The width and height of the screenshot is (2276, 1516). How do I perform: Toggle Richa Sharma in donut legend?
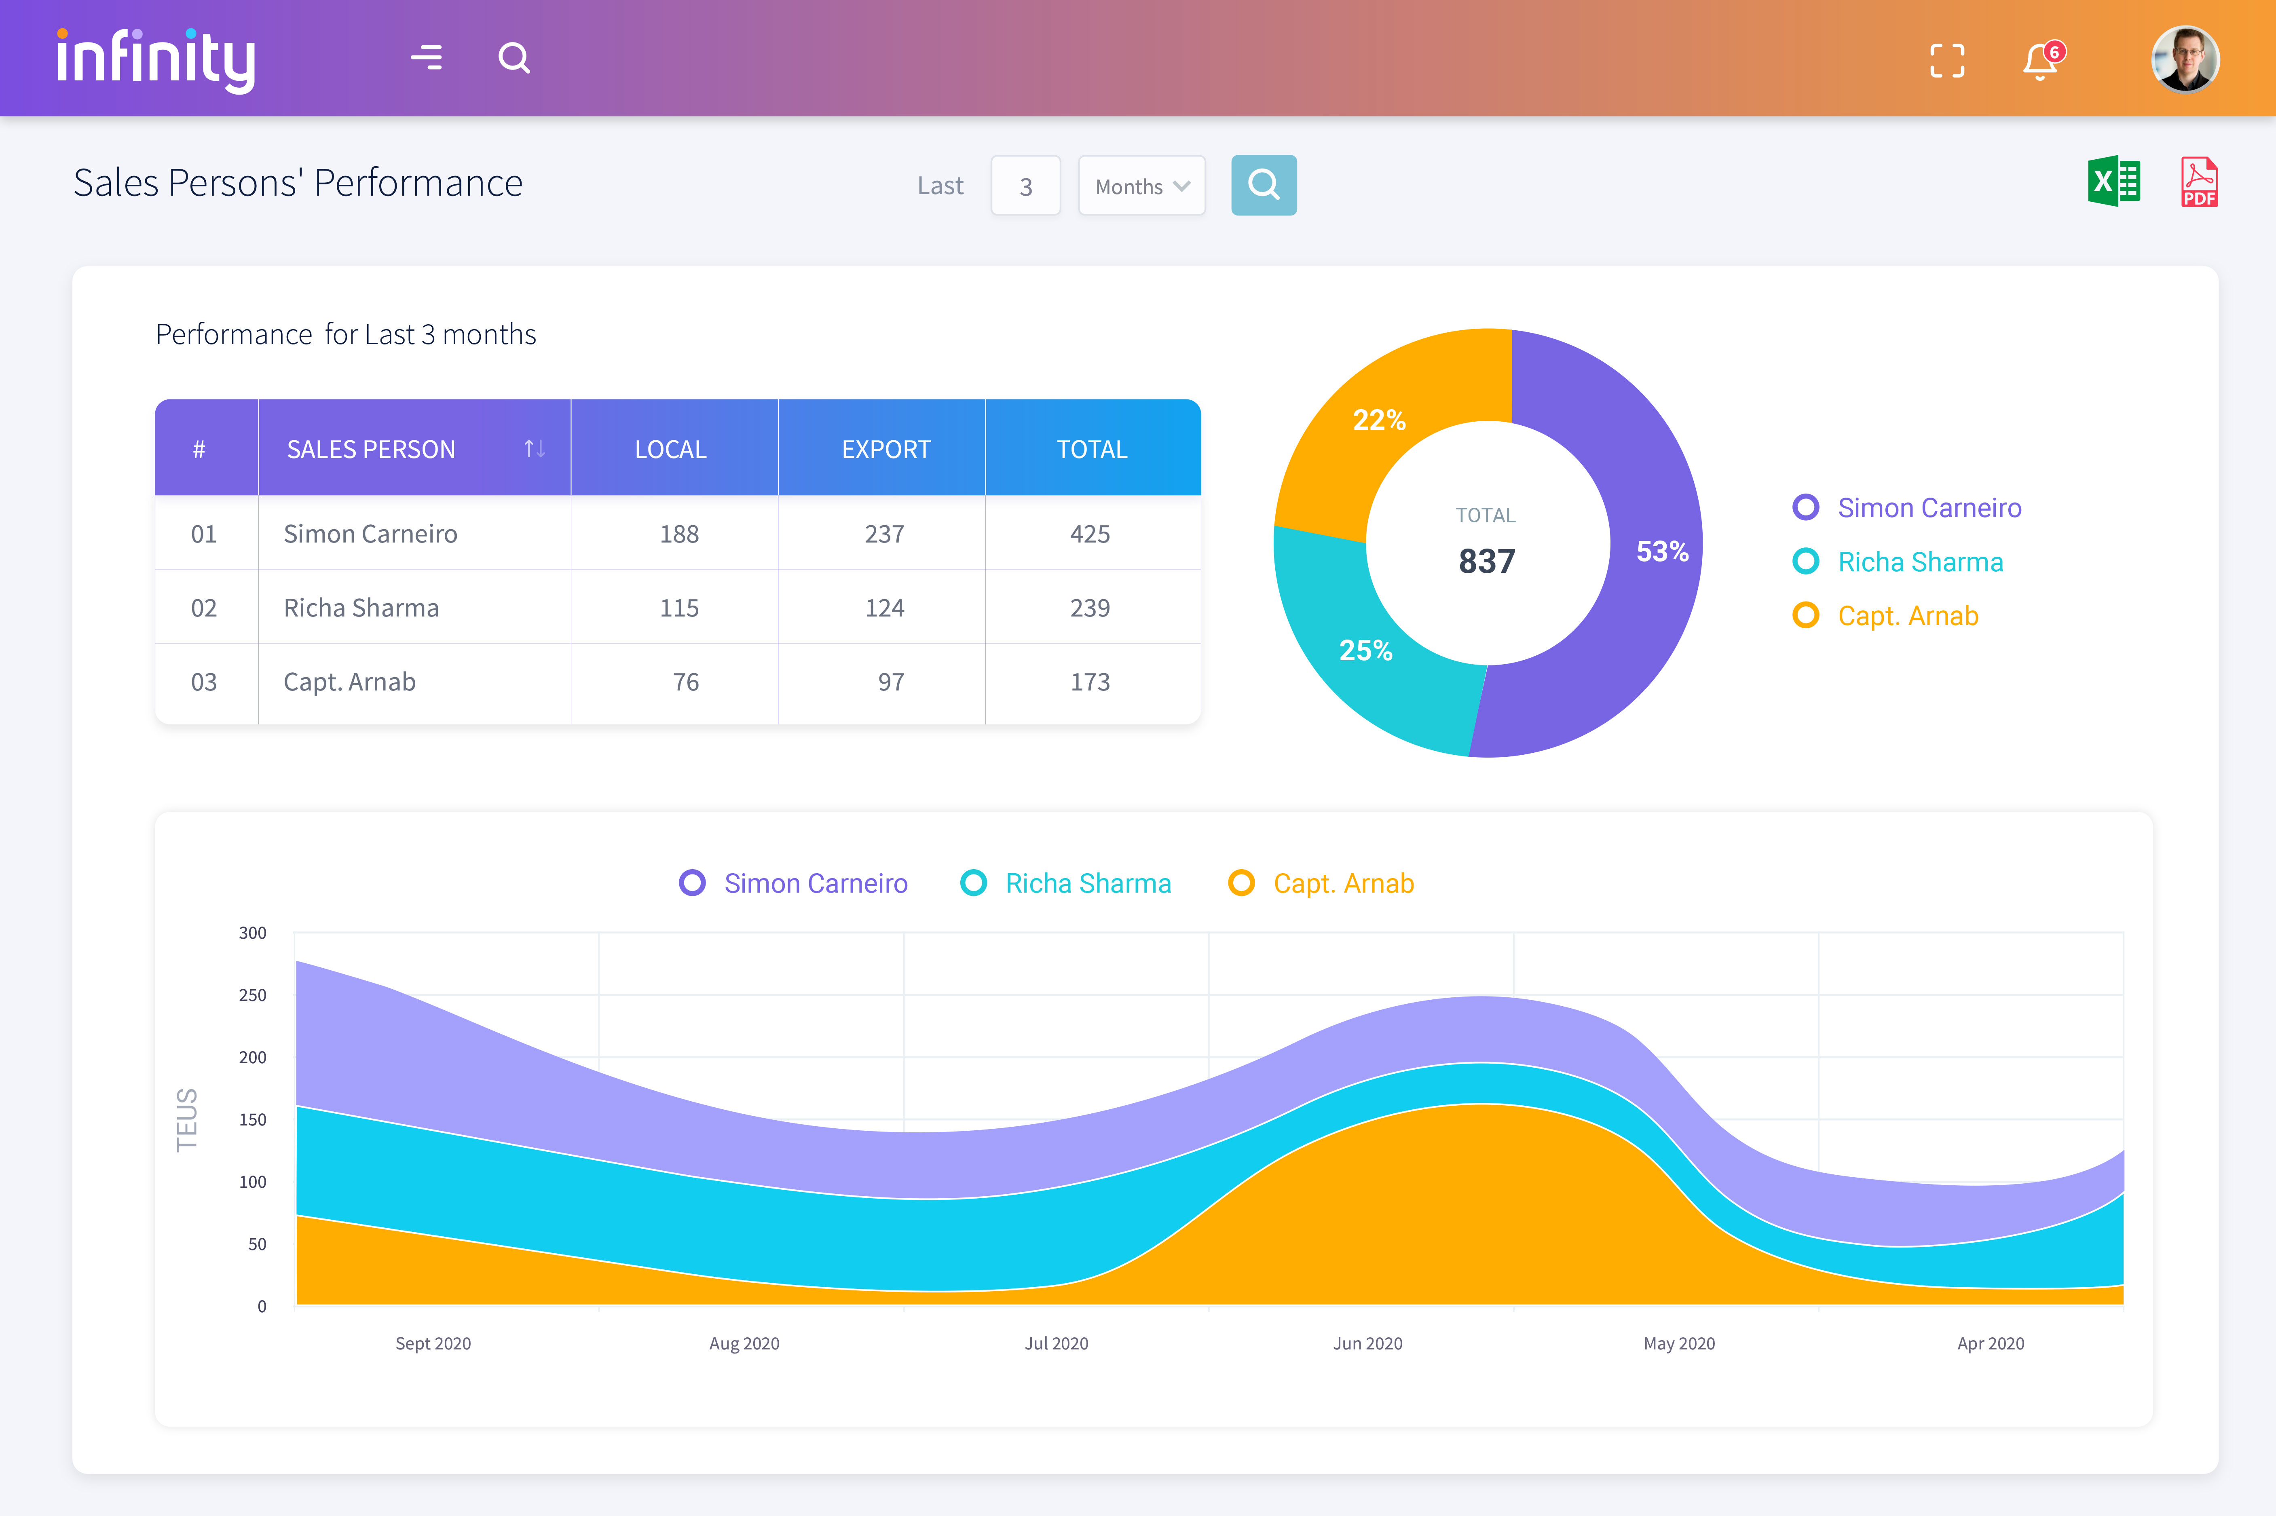pyautogui.click(x=1897, y=562)
